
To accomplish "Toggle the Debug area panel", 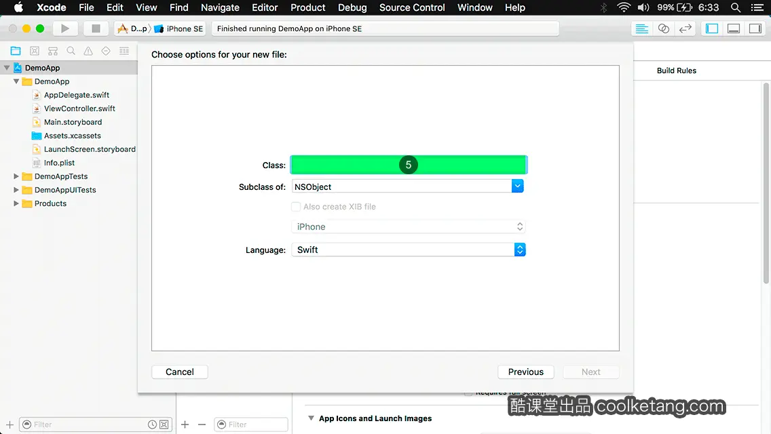I will tap(734, 28).
